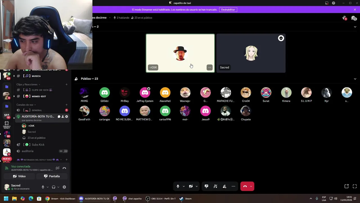Expand RETIRADOS DEL DOTA Y SOEZ category chevron
Image resolution: width=360 pixels, height=203 pixels.
click(61, 160)
